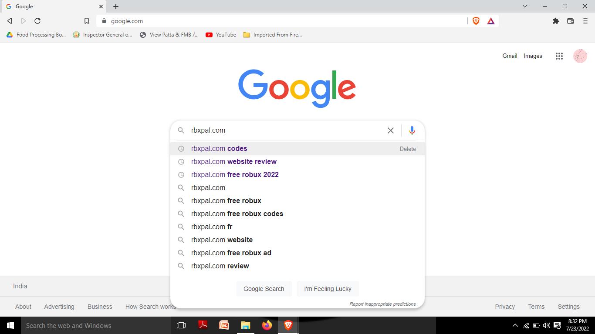
Task: Select suggestion rbxpal.com website
Action: point(297,240)
